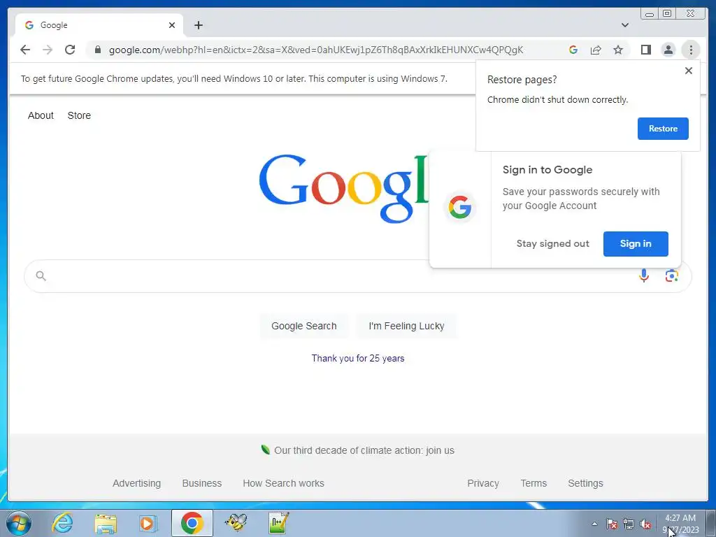Open the Chrome profile avatar menu
Viewport: 716px width, 537px height.
tap(668, 50)
